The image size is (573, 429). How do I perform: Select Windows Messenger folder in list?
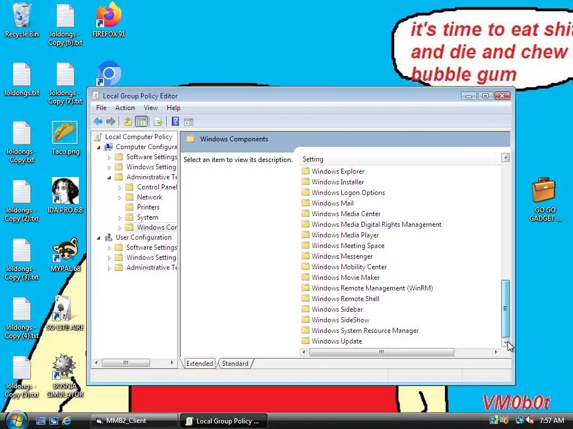pos(337,256)
